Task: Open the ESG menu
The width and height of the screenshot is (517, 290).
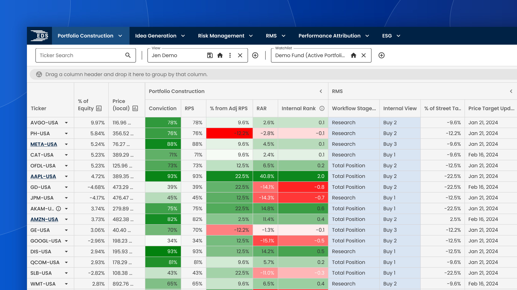Action: [391, 36]
